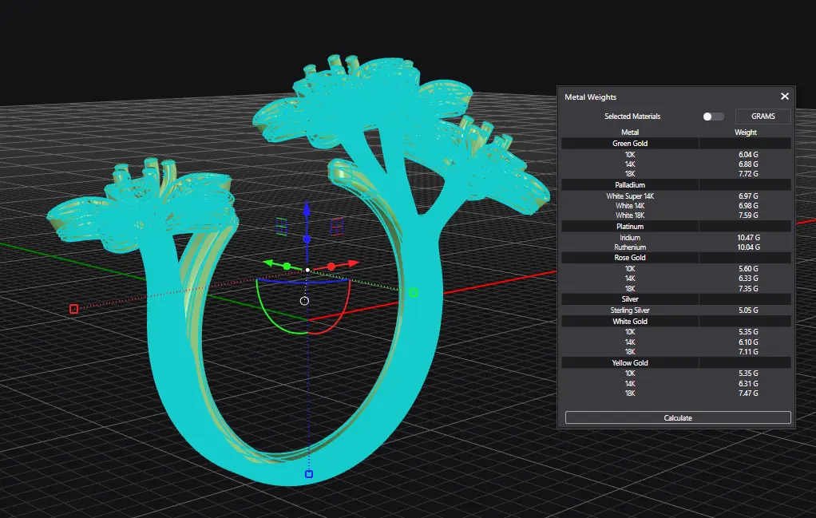Click the blue square handle at ring bottom

click(309, 474)
